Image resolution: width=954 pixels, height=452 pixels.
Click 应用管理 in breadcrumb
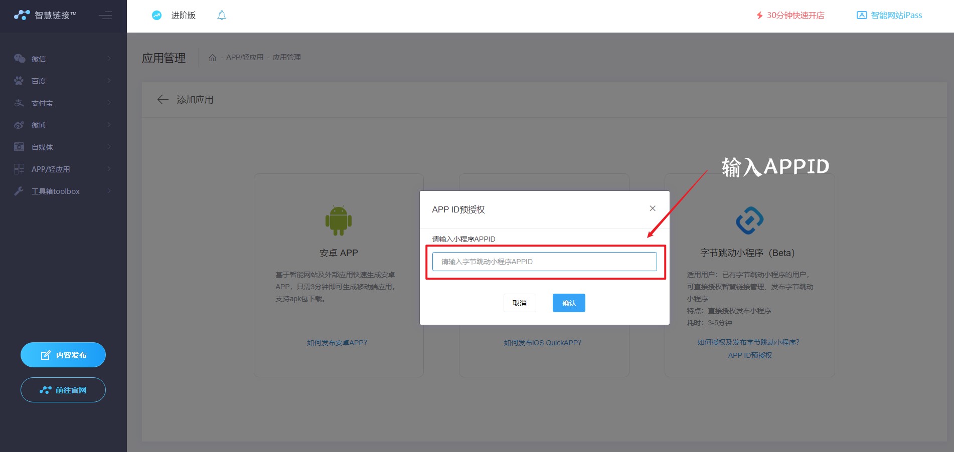tap(287, 57)
